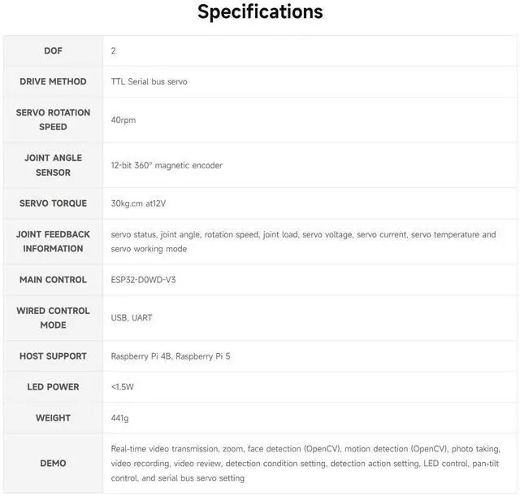Click the SERVO ROTATION SPEED label

53,120
